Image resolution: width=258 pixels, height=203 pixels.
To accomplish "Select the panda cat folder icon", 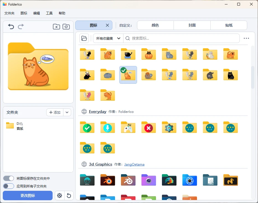I will point(87,75).
